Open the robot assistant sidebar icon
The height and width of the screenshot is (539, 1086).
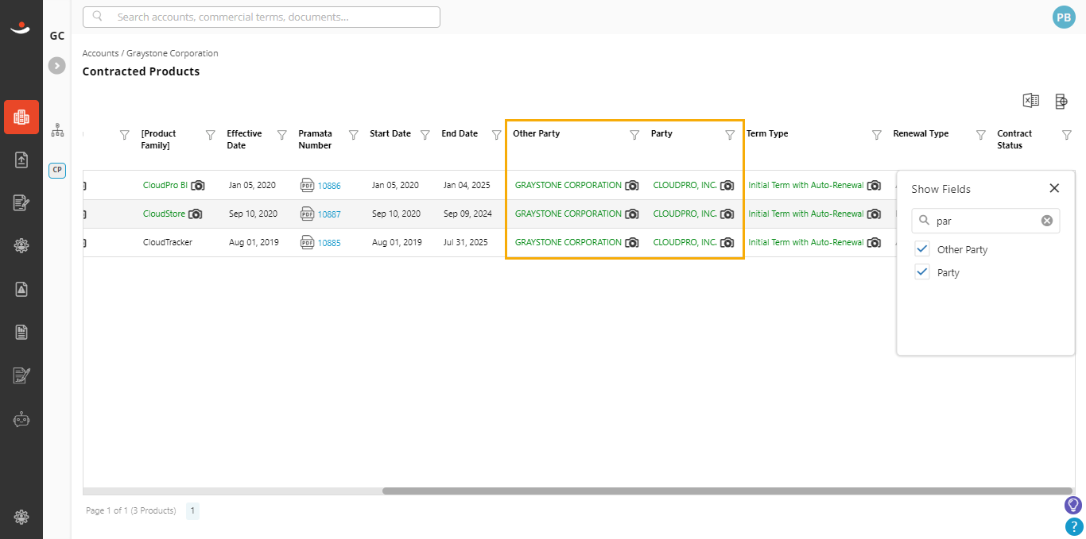tap(21, 419)
